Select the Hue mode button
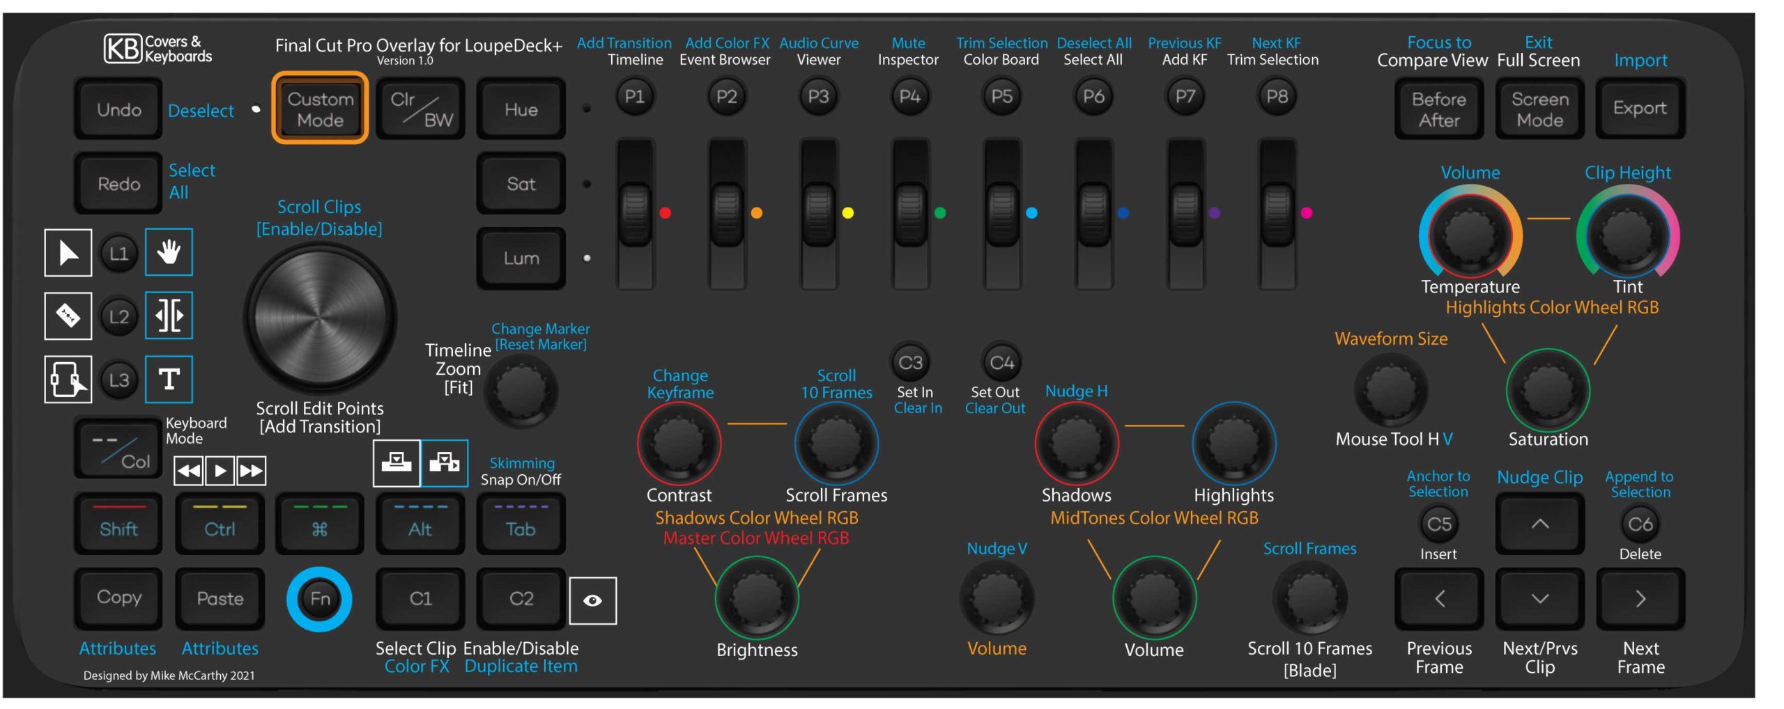This screenshot has height=709, width=1784. [x=521, y=109]
